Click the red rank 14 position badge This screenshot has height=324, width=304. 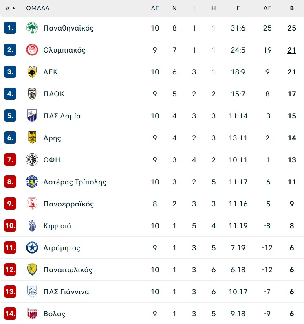click(x=10, y=313)
